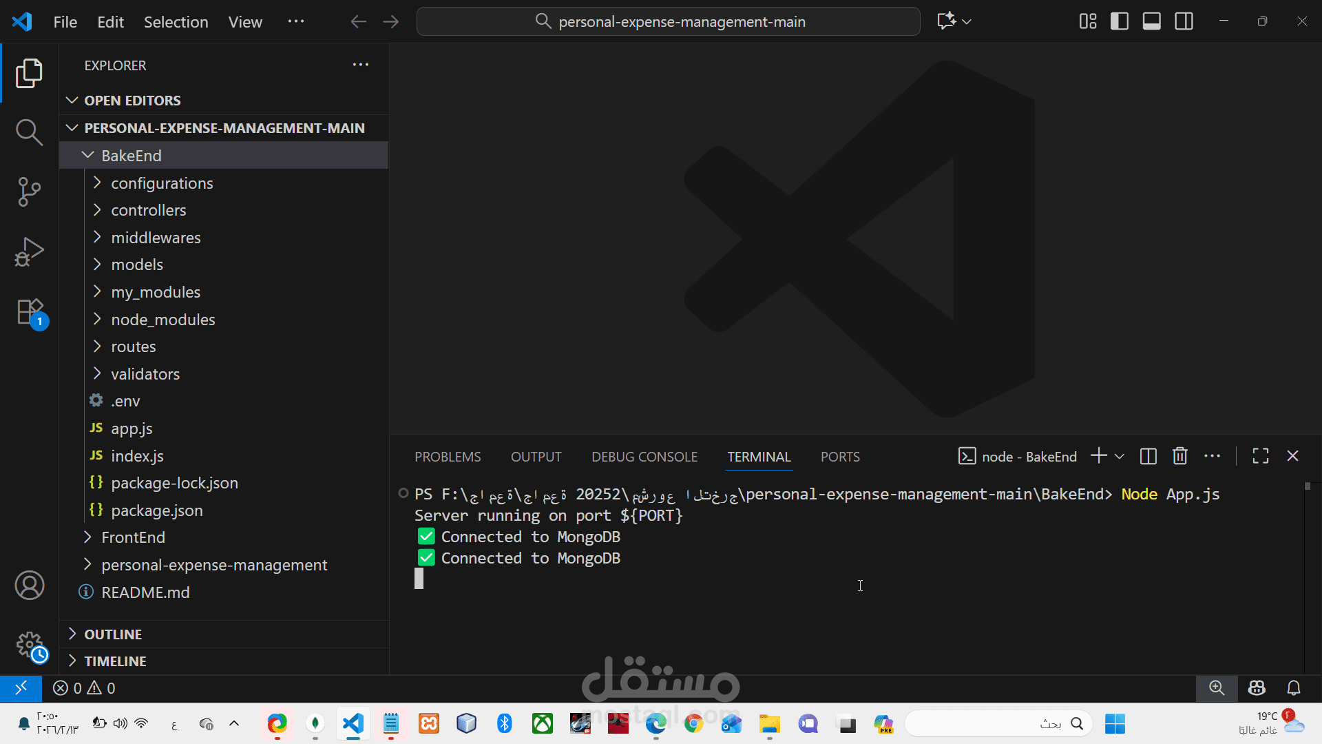Toggle the secondary side bar
The height and width of the screenshot is (744, 1322).
coord(1184,21)
